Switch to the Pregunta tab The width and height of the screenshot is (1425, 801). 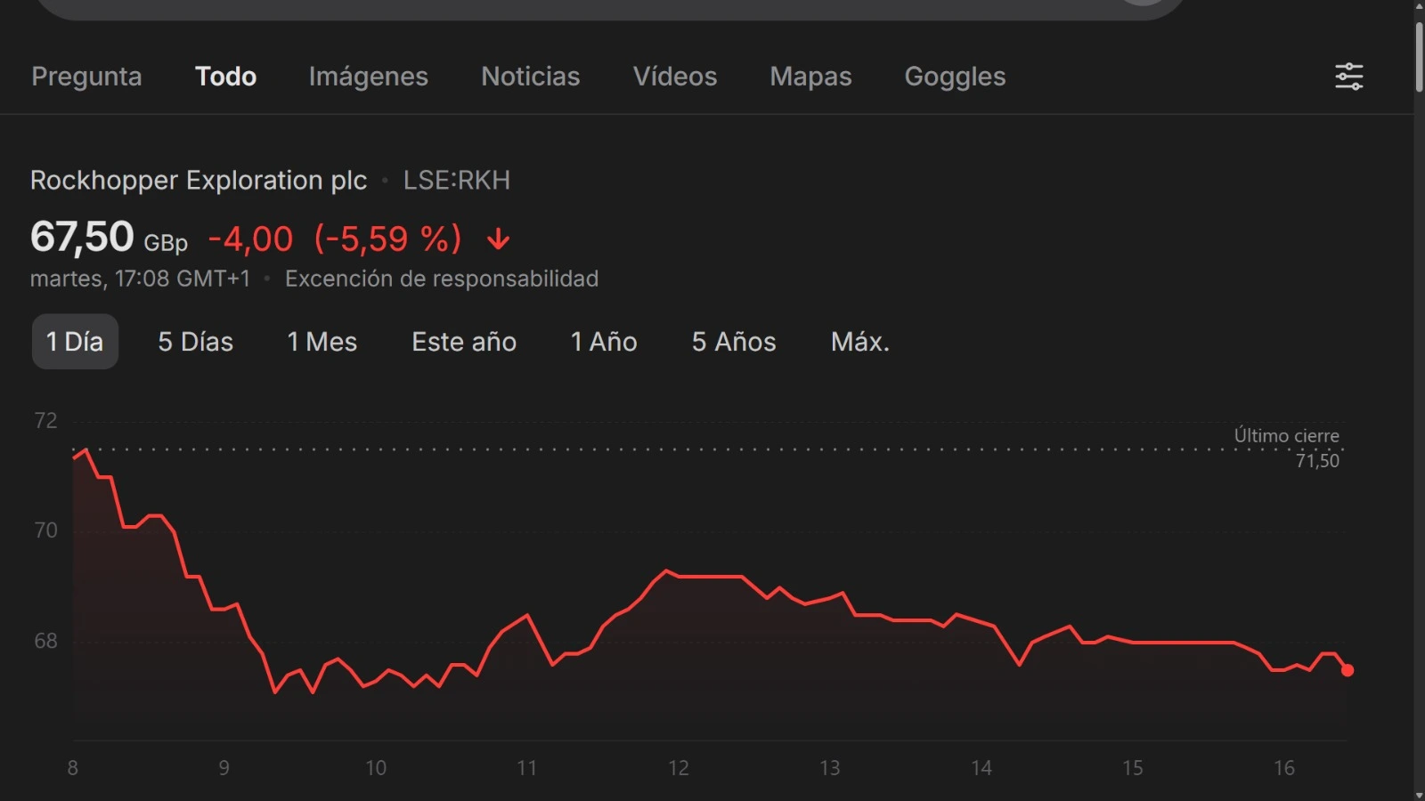(86, 77)
